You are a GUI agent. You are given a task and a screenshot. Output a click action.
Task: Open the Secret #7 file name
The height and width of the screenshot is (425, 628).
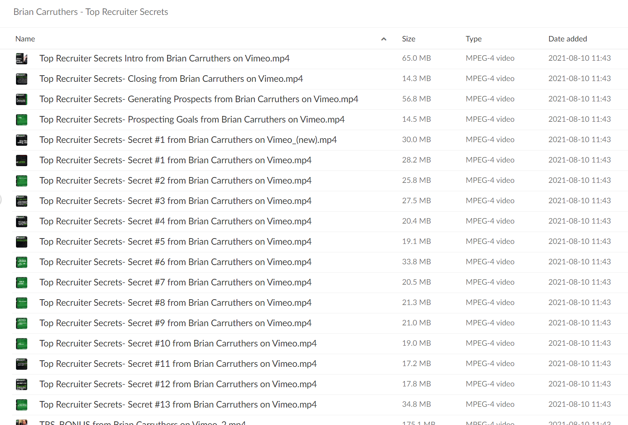click(175, 282)
